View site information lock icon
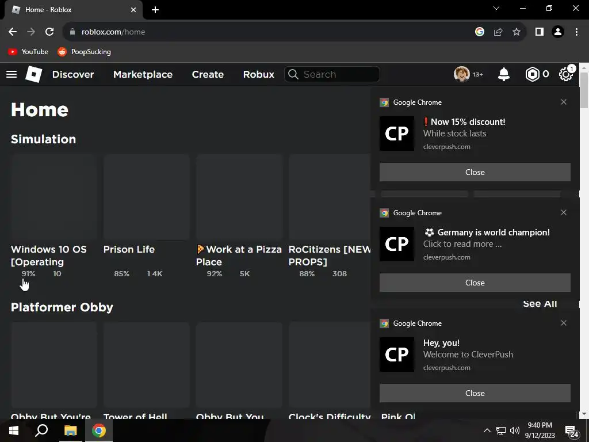Screen dimensions: 589x442 pos(72,32)
